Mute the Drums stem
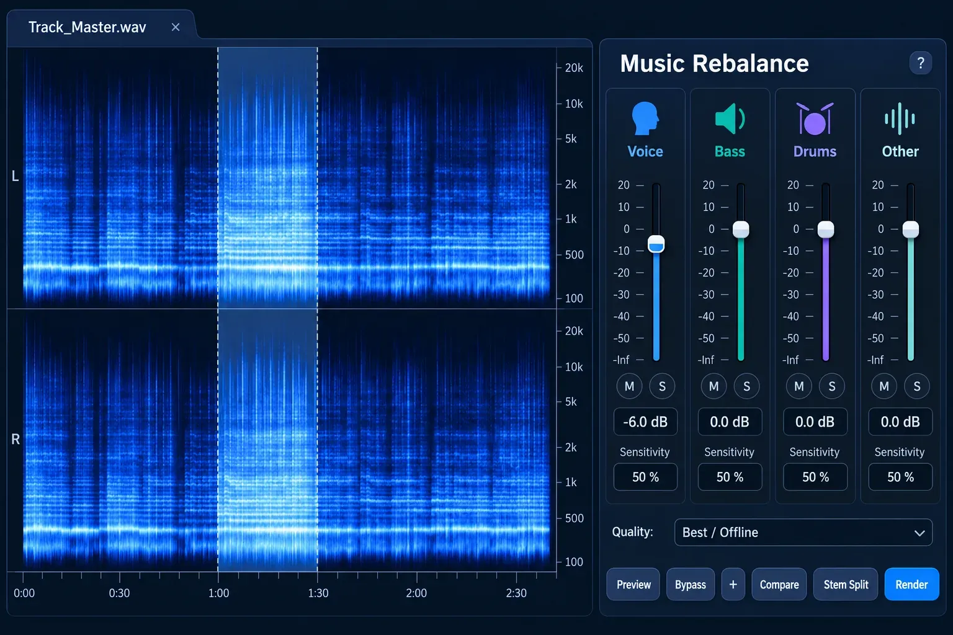Screen dimensions: 953x635 pyautogui.click(x=799, y=386)
